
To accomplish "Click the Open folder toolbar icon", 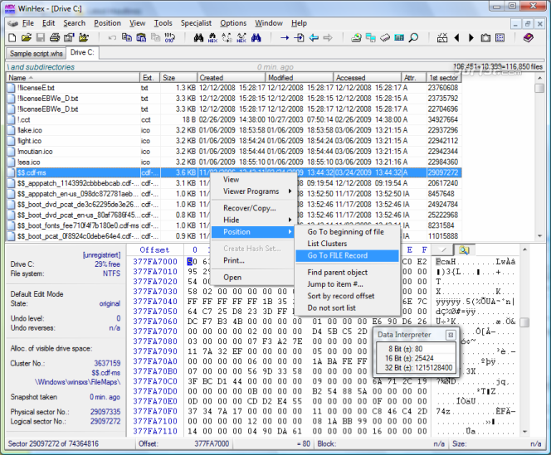I will (x=27, y=37).
